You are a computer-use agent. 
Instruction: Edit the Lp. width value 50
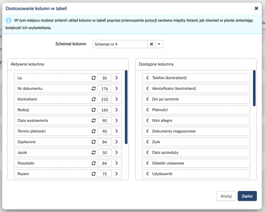click(x=105, y=78)
